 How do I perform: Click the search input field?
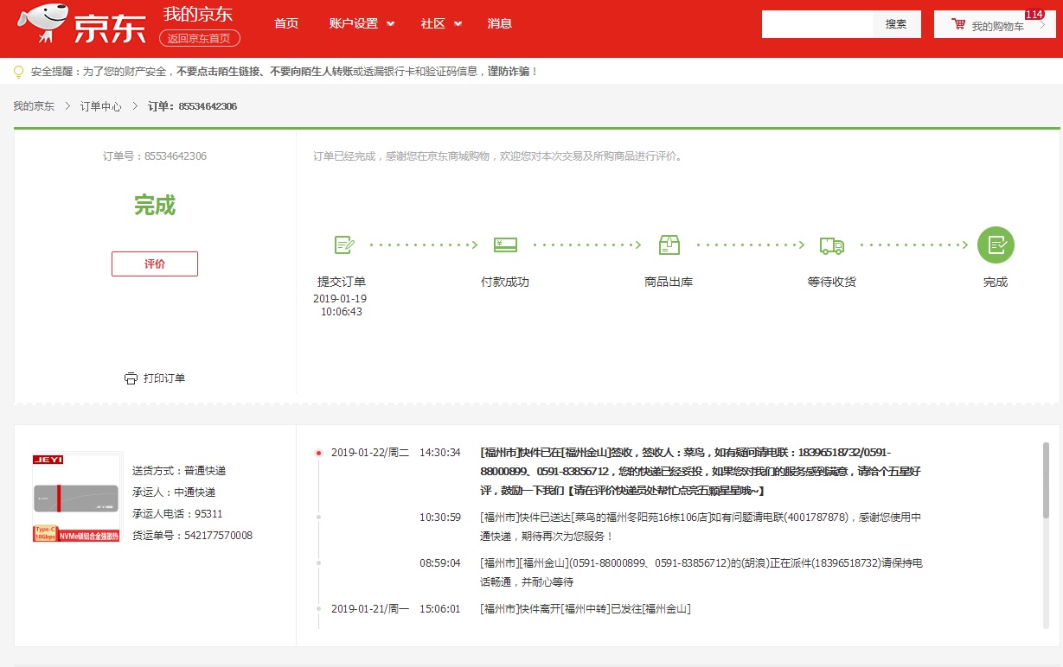tap(817, 24)
